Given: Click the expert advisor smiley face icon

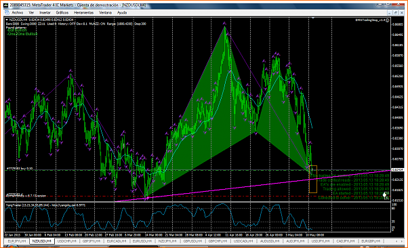Looking at the screenshot, I should point(388,20).
